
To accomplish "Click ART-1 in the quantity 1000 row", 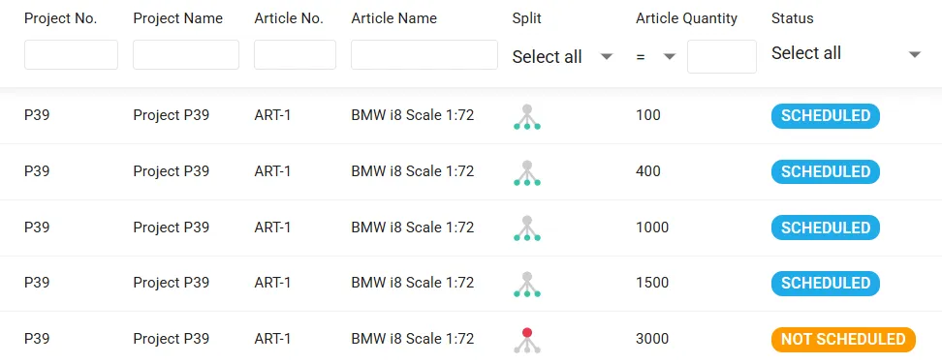I will tap(272, 227).
